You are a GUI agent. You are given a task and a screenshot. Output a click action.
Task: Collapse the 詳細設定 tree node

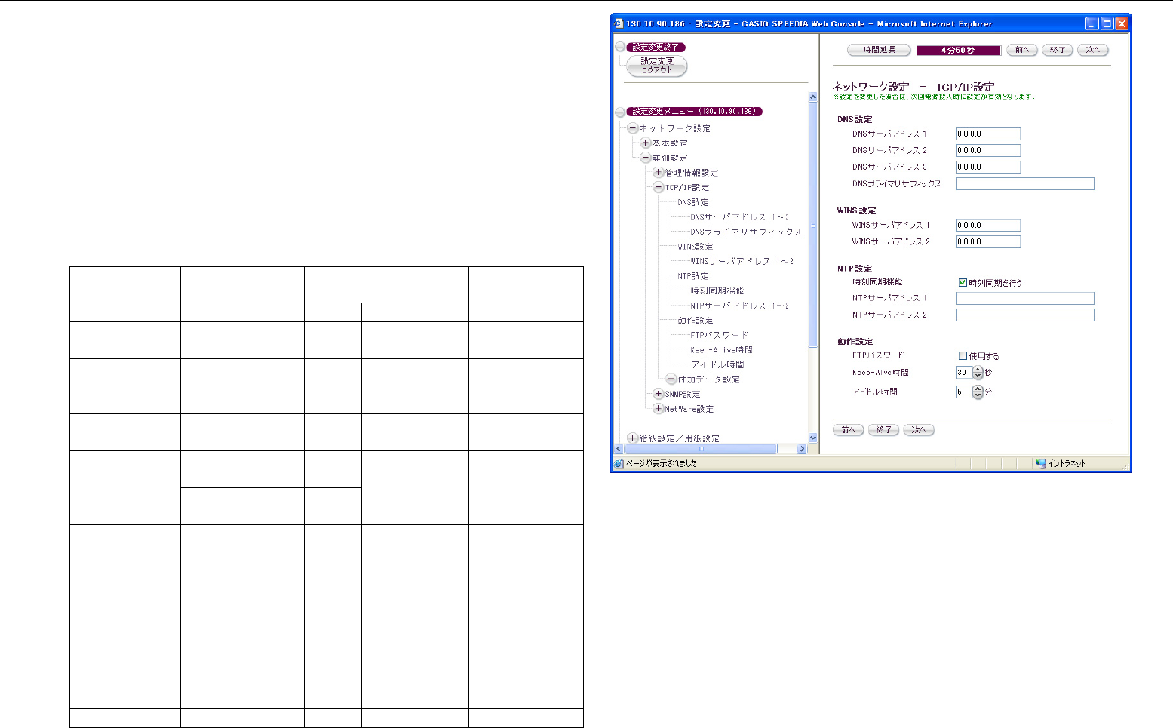pyautogui.click(x=646, y=158)
